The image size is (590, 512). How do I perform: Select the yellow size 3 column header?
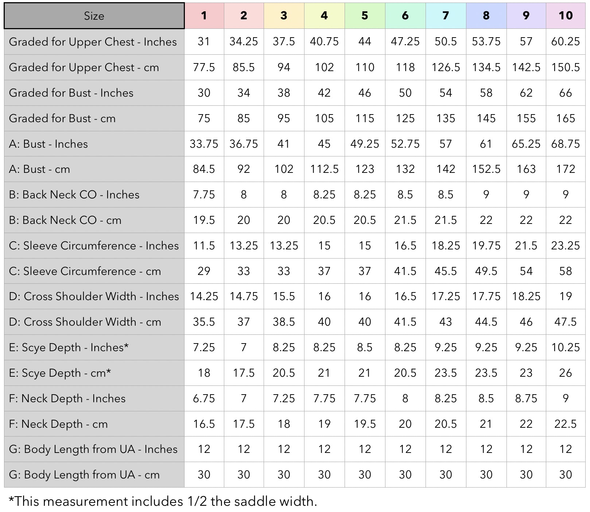284,16
